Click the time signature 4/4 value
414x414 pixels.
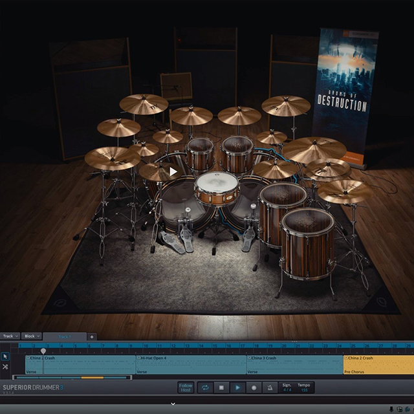(287, 389)
